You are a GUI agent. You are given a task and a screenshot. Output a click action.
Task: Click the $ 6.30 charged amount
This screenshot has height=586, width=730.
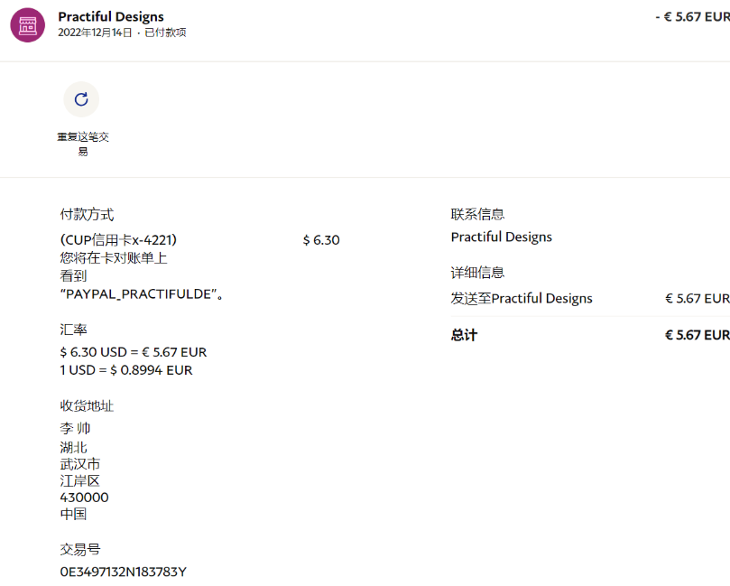click(321, 239)
